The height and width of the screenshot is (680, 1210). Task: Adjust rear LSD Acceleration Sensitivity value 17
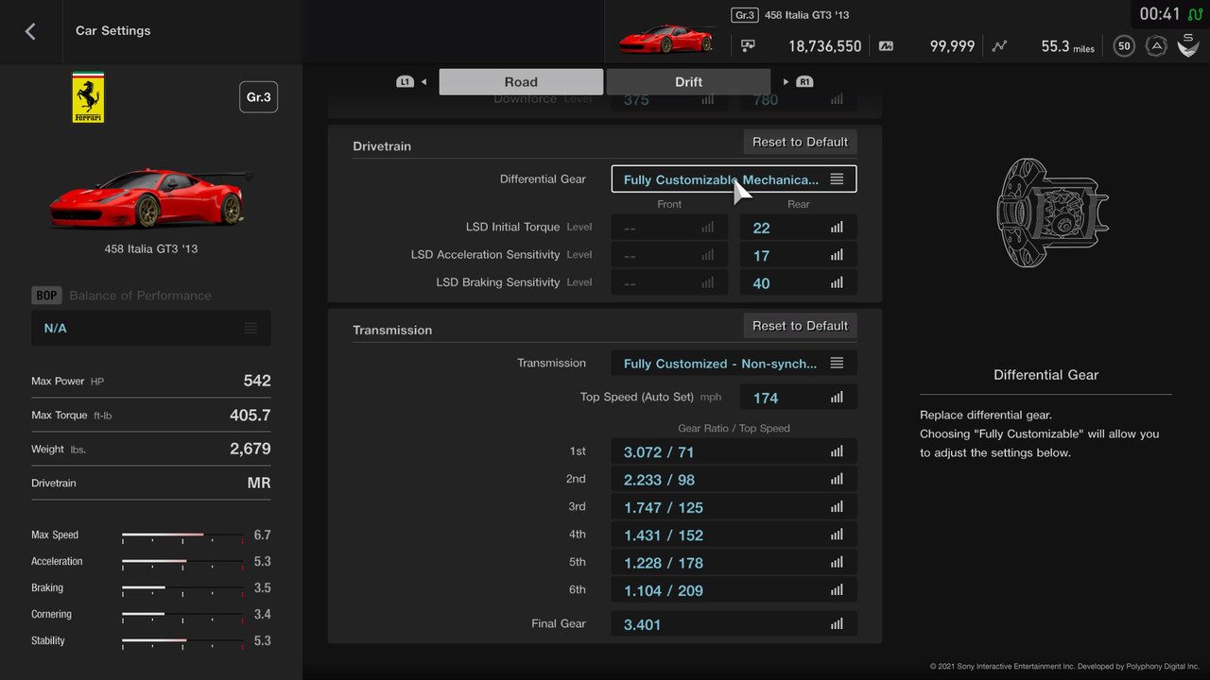coord(798,255)
